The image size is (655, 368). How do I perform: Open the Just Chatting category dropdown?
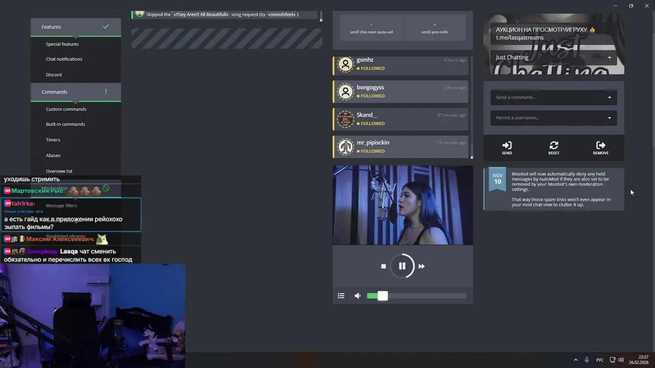[554, 57]
